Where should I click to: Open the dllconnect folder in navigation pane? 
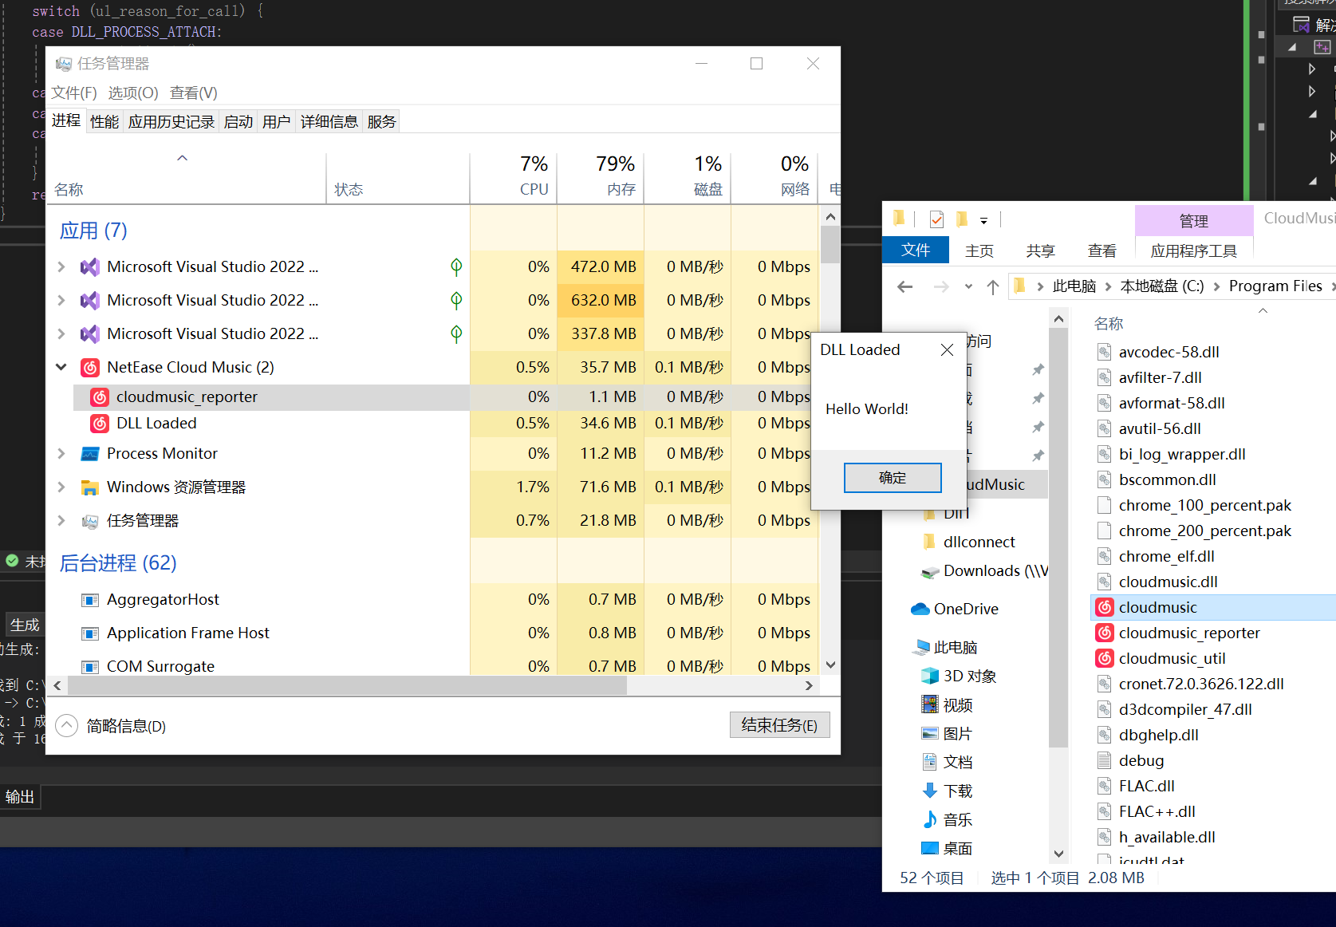point(979,542)
